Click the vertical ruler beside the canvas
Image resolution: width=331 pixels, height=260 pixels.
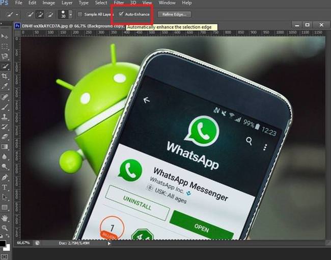coord(17,138)
